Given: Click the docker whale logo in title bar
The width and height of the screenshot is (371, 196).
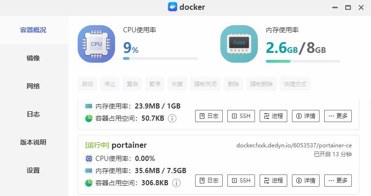Looking at the screenshot, I should pyautogui.click(x=173, y=7).
